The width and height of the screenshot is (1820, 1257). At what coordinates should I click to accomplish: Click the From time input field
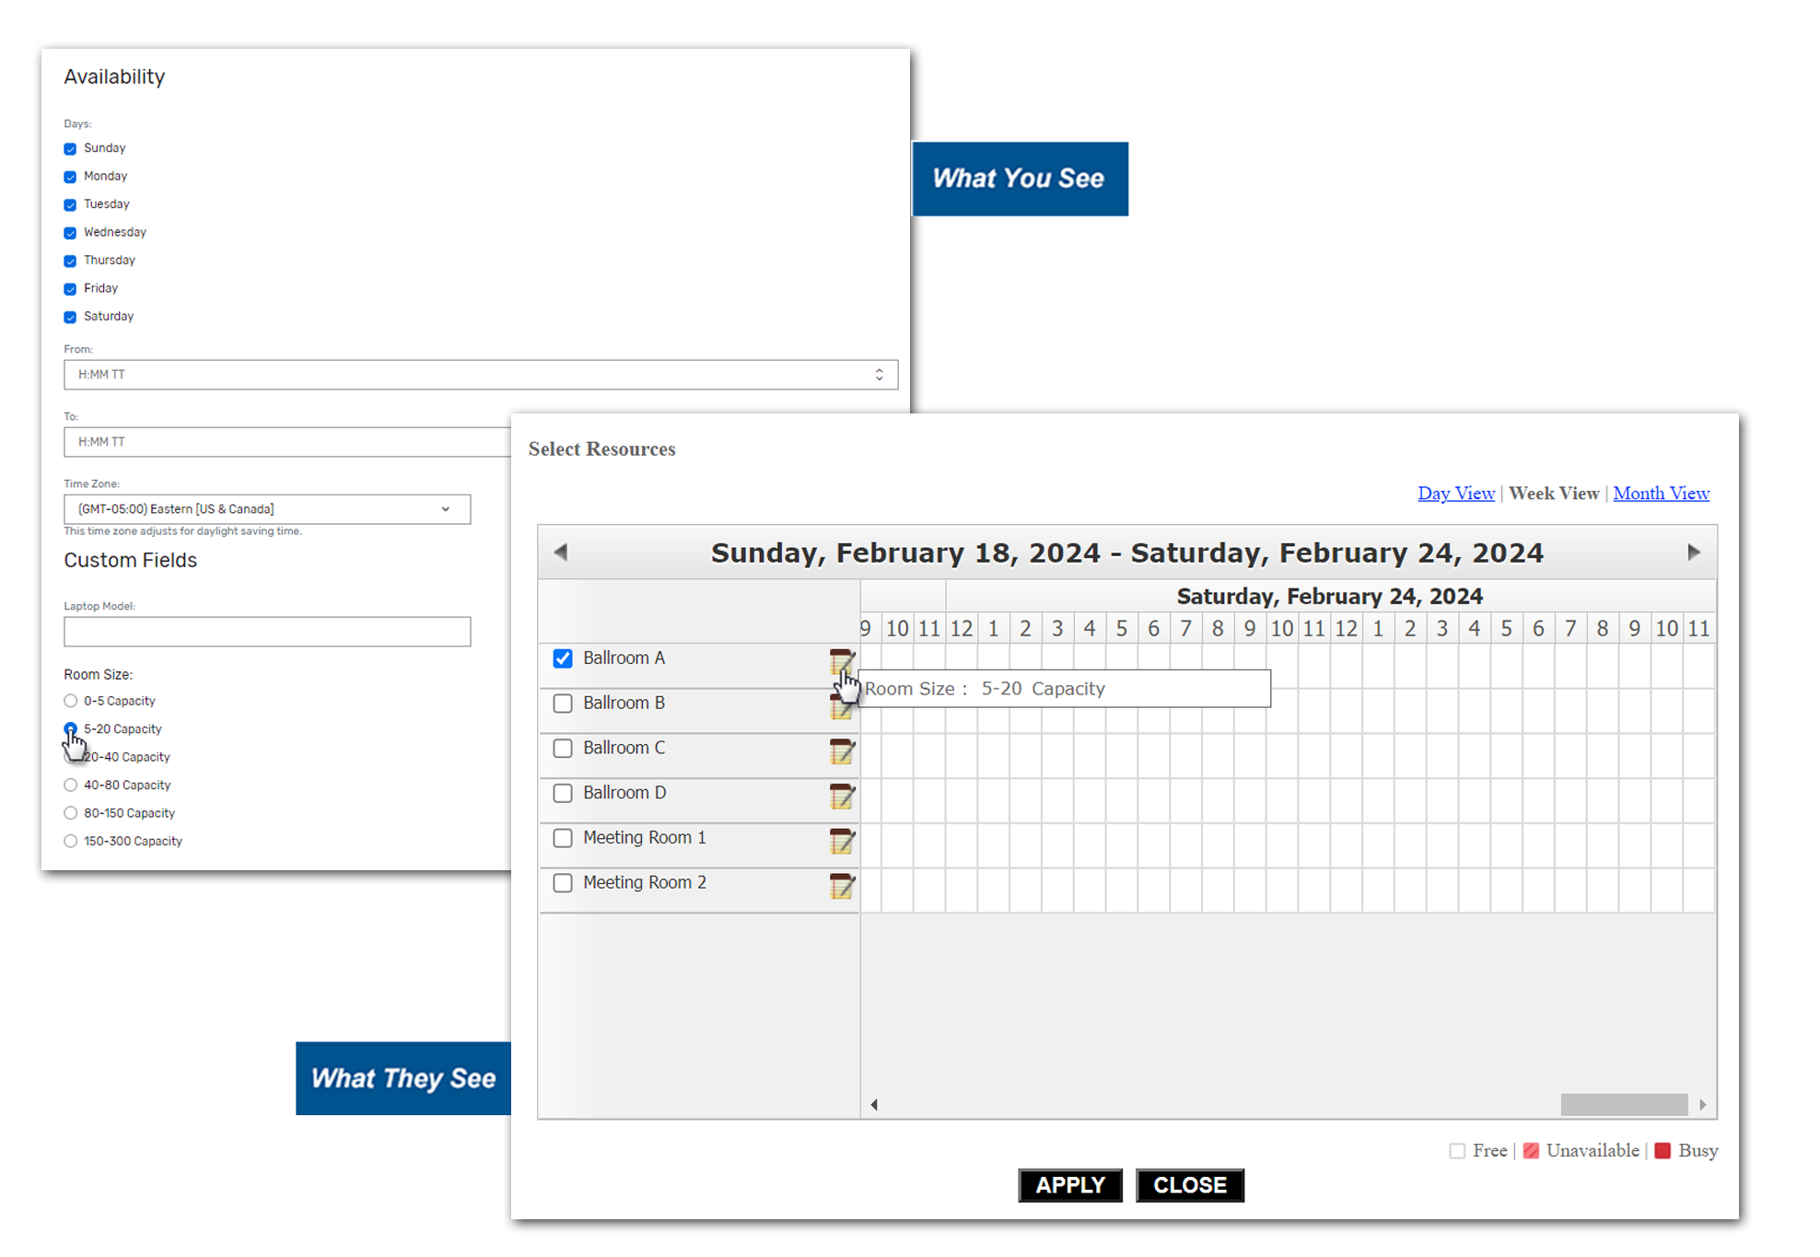pyautogui.click(x=481, y=375)
